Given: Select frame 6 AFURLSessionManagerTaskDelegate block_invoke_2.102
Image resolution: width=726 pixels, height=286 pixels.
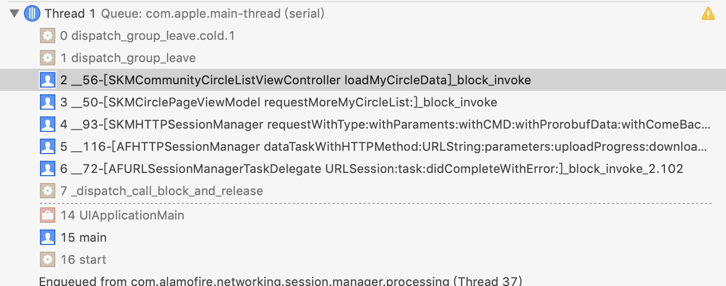Looking at the screenshot, I should pyautogui.click(x=371, y=169).
